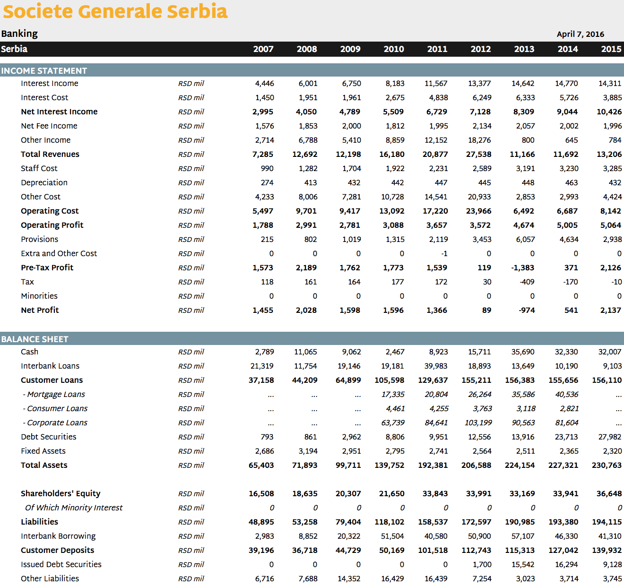
Task: Click Liabilities 2011 value 158,537
Action: 433,522
